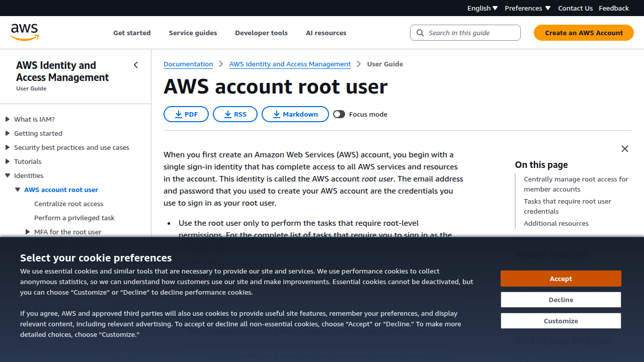644x362 pixels.
Task: Jump to Tasks that require root user credentials
Action: tap(568, 206)
